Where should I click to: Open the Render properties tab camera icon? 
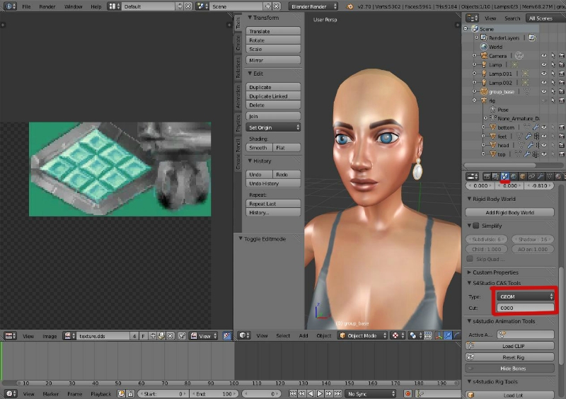click(x=487, y=176)
